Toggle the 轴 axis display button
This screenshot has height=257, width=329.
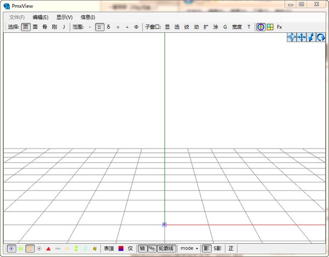coord(142,249)
